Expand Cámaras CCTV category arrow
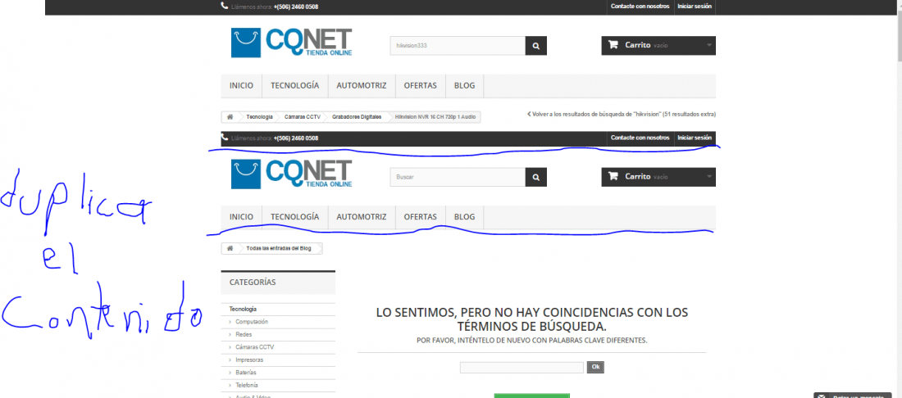Image resolution: width=902 pixels, height=398 pixels. 230,347
